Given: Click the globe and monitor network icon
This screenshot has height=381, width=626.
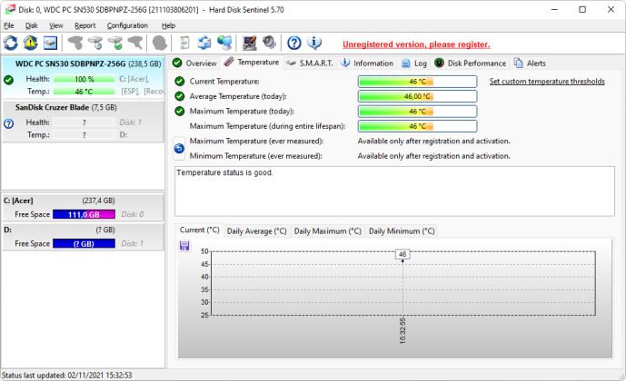Looking at the screenshot, I should tap(224, 43).
